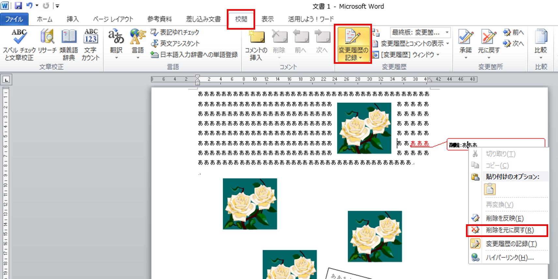Click the Save icon in quick access toolbar
This screenshot has width=558, height=279.
coord(18,6)
